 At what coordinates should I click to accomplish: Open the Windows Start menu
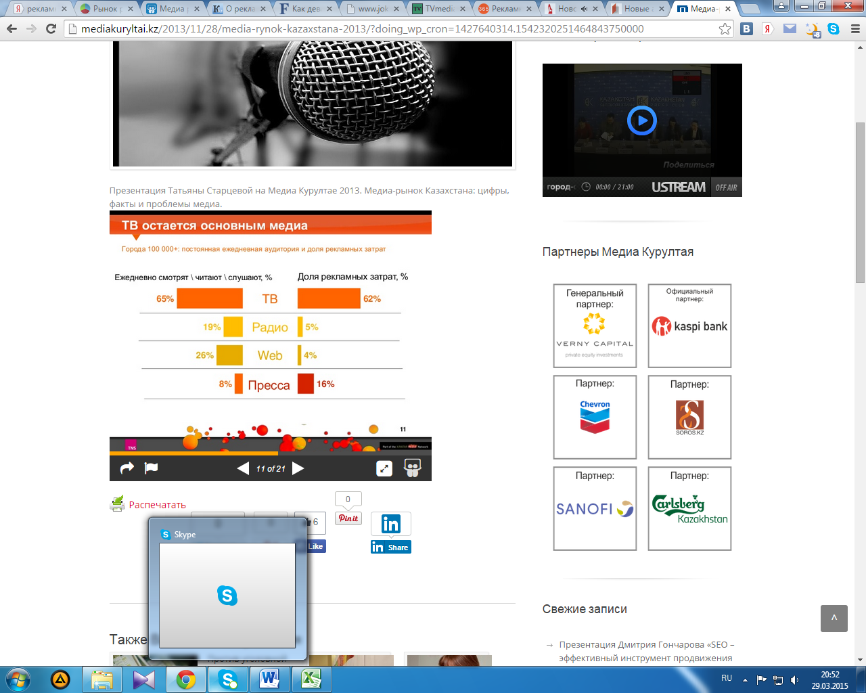point(18,679)
